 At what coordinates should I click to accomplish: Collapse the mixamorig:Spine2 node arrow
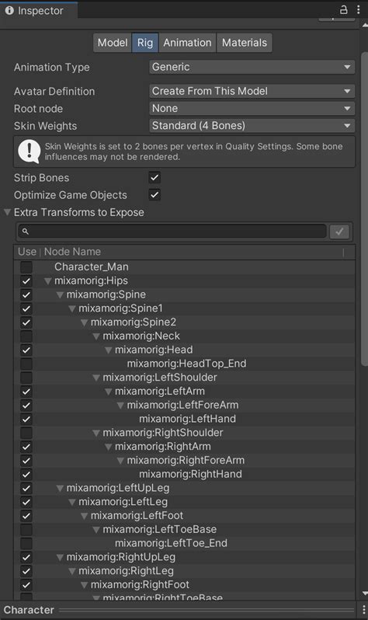coord(84,322)
